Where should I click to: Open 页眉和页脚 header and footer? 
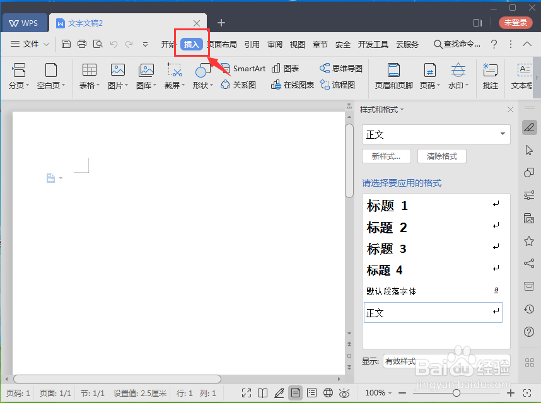click(393, 76)
